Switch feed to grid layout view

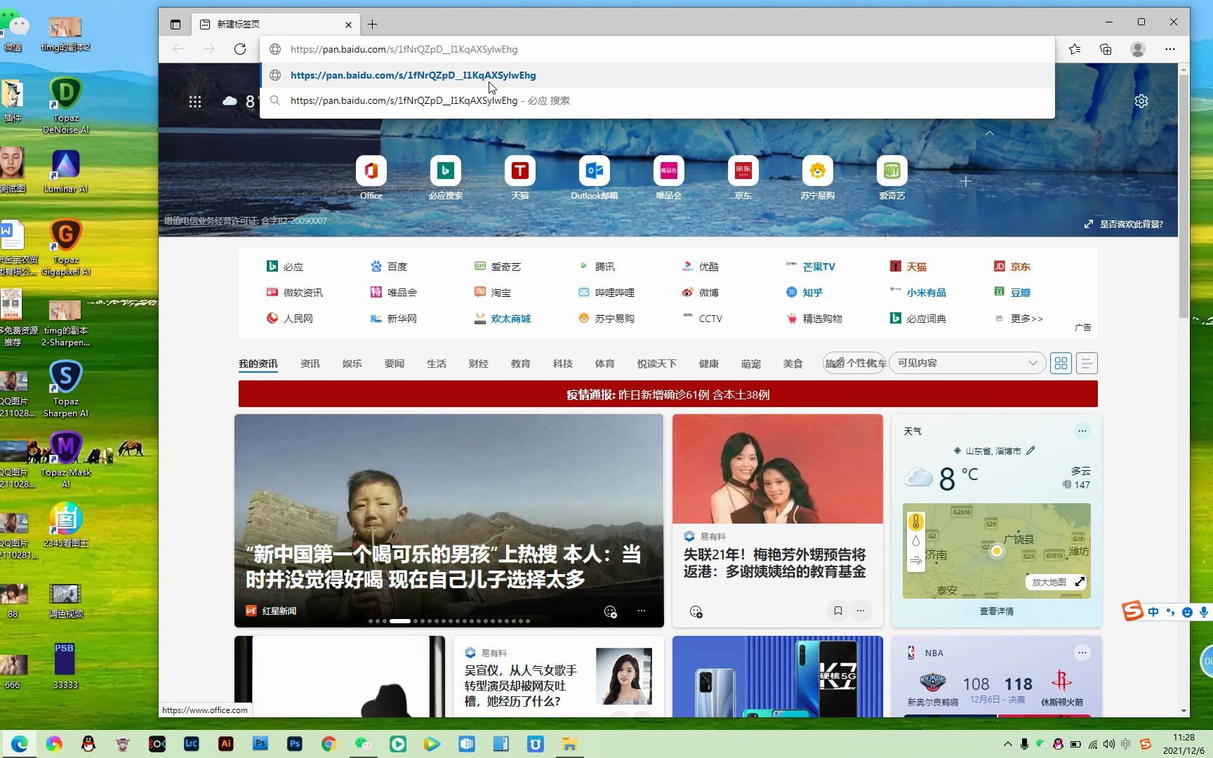1061,363
